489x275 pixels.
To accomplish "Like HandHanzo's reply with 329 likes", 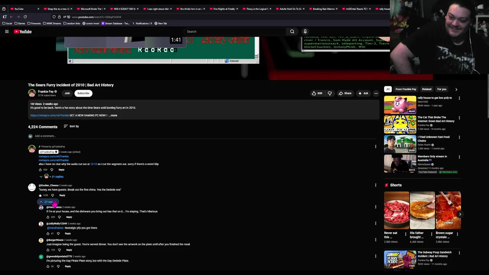I will pyautogui.click(x=48, y=217).
